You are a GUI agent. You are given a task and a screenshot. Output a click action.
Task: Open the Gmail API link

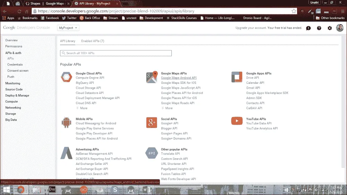(253, 88)
